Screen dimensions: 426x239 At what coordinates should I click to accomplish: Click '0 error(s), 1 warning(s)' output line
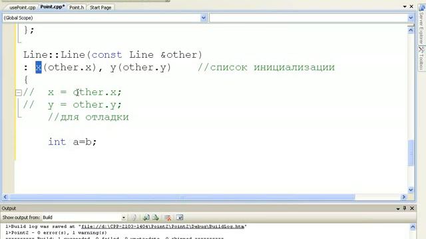(56, 232)
